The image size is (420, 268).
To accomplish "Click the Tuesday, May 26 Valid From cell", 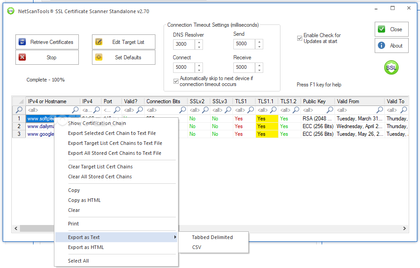I will click(360, 134).
